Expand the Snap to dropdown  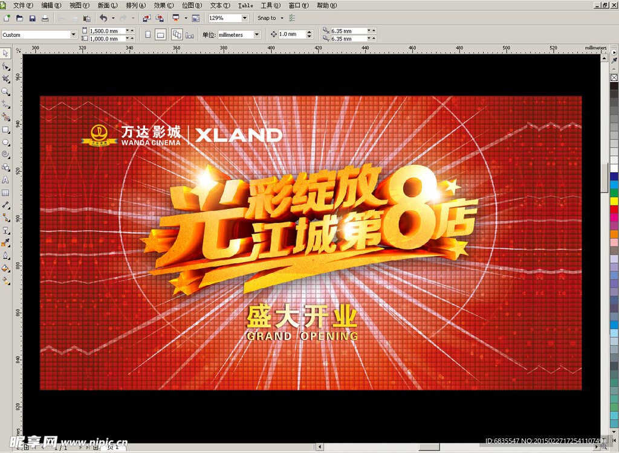tap(282, 18)
